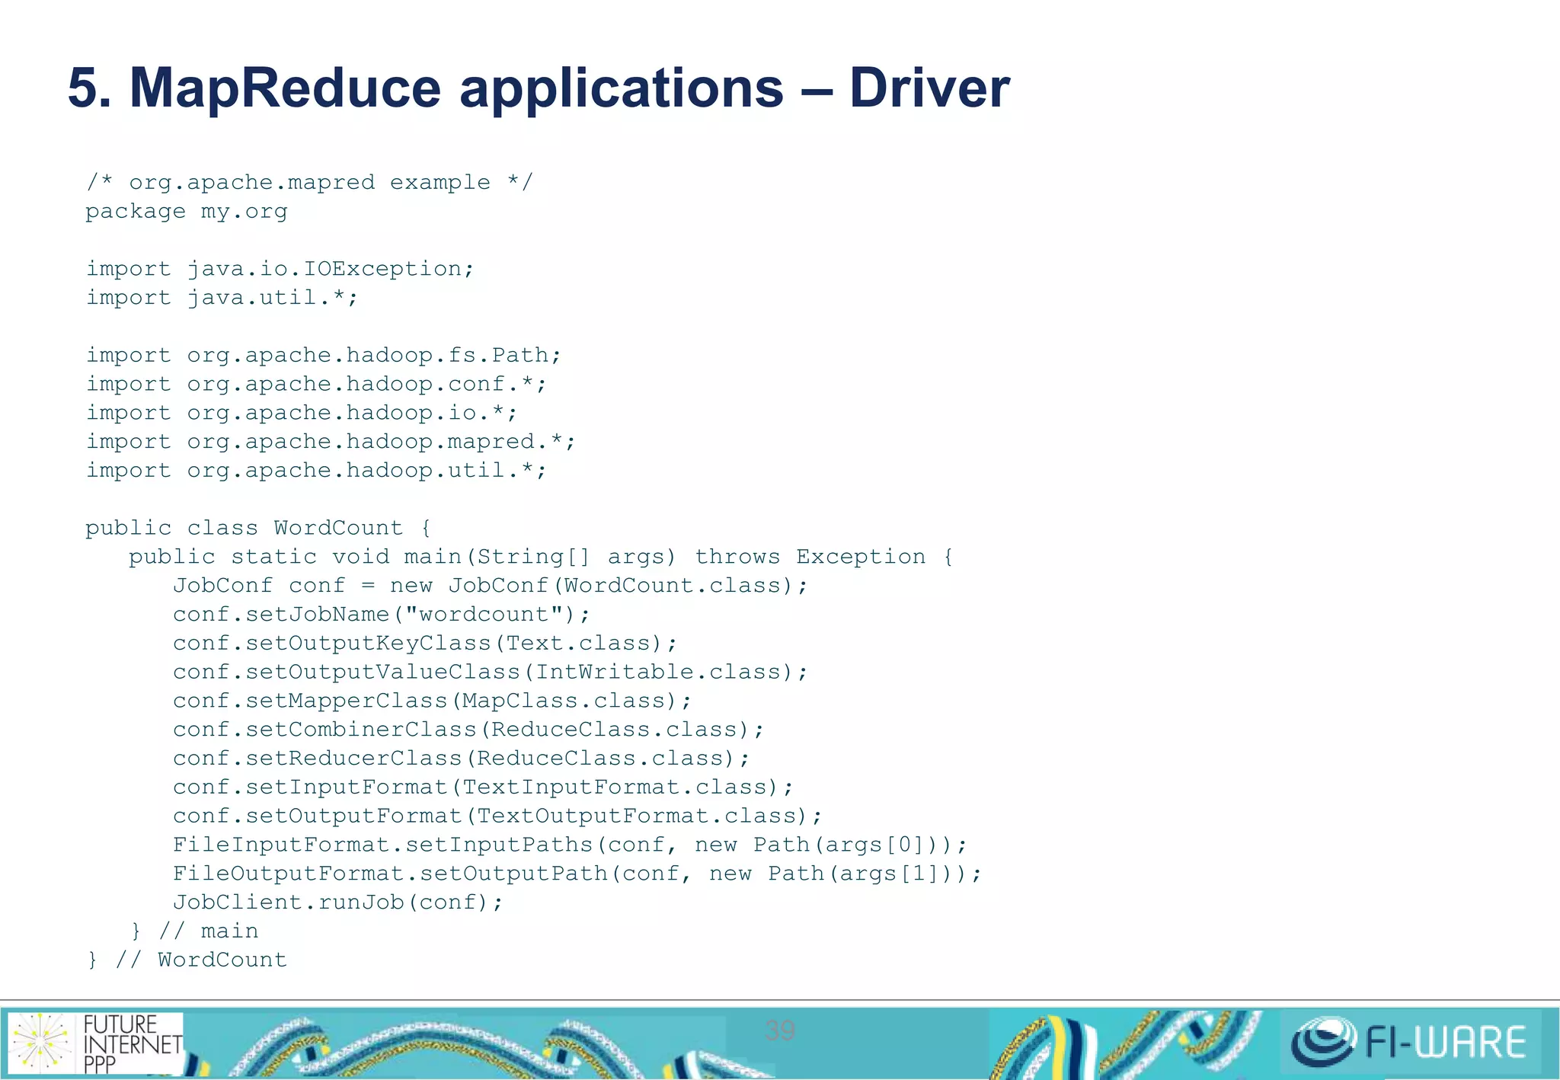Image resolution: width=1560 pixels, height=1080 pixels.
Task: Click 'import org.apache.hadoop.mapred.*;' line
Action: point(331,443)
